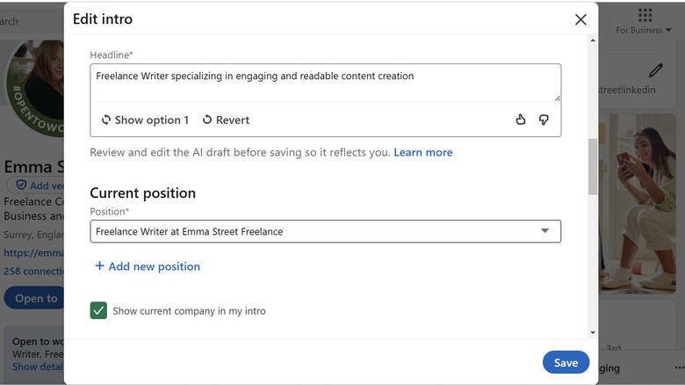This screenshot has height=385, width=685.
Task: Open the Learn more link
Action: [422, 152]
